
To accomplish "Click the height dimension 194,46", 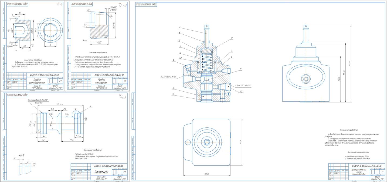I will (x=344, y=72).
